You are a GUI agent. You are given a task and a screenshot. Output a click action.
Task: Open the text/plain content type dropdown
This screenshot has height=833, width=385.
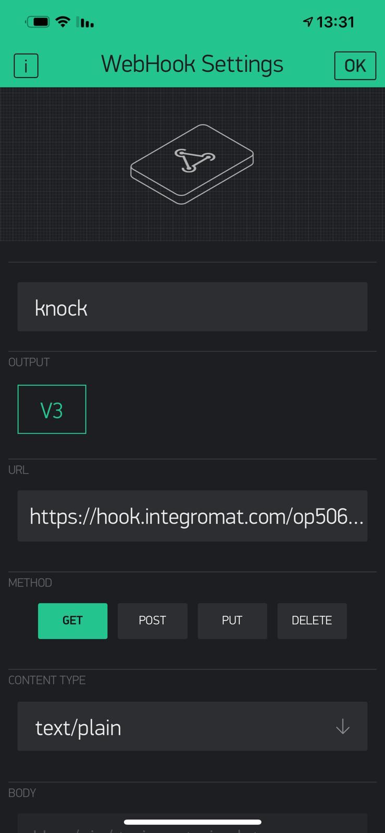[192, 727]
